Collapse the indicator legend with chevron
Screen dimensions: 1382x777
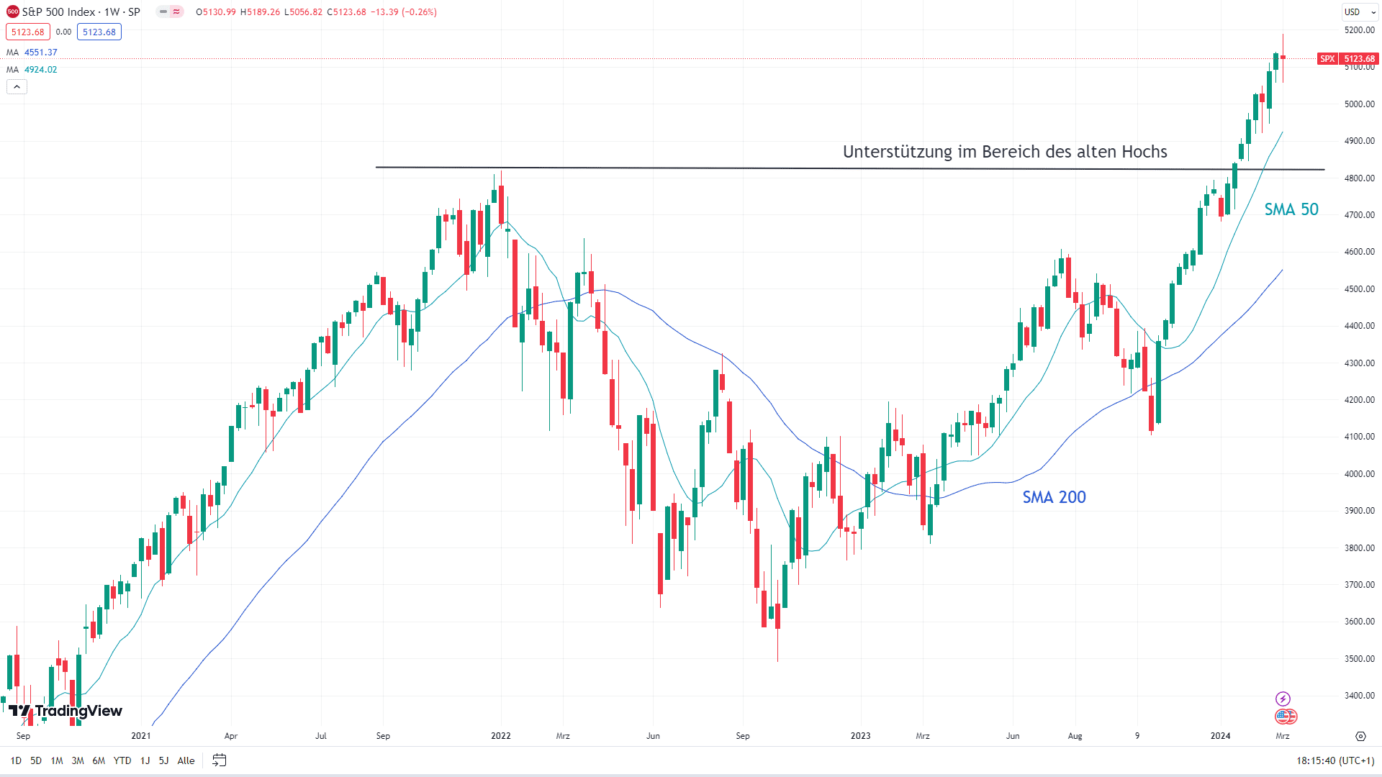[17, 86]
